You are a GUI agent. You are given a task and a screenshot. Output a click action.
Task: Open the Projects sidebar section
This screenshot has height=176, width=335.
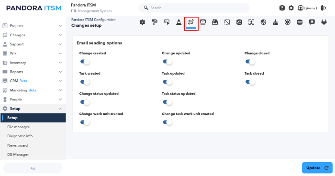click(16, 26)
